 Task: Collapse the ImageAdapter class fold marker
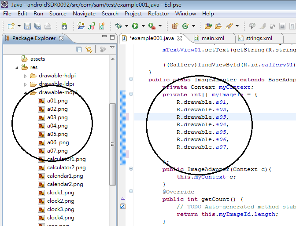pyautogui.click(x=131, y=79)
